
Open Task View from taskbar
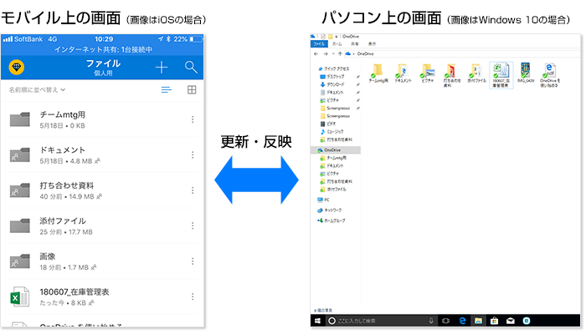(x=446, y=321)
